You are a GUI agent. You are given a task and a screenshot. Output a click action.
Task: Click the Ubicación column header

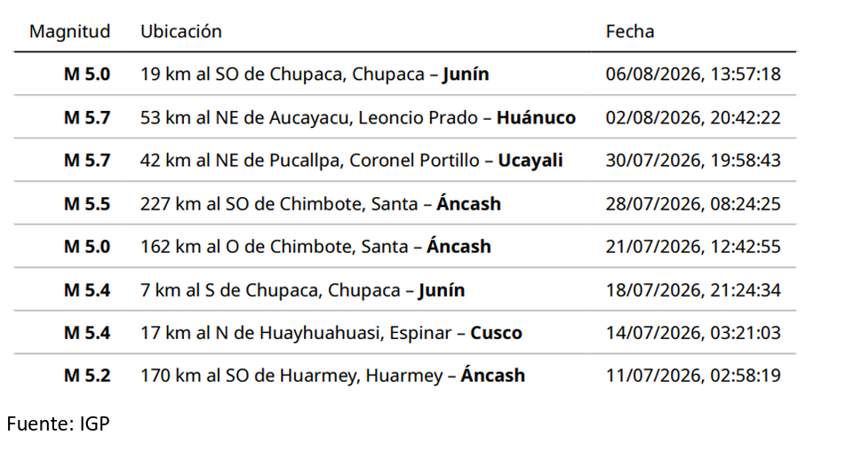pos(180,31)
